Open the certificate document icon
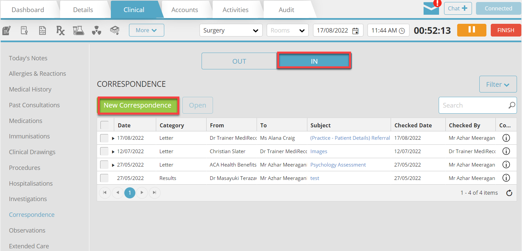The height and width of the screenshot is (251, 522). tap(24, 30)
